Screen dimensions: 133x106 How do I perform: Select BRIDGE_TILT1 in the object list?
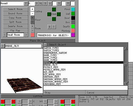83,65
